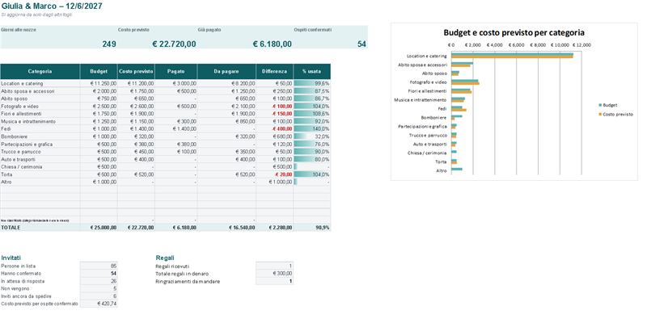The height and width of the screenshot is (323, 647).
Task: Select Bomboniere's 32,0% usage cell
Action: tap(312, 136)
